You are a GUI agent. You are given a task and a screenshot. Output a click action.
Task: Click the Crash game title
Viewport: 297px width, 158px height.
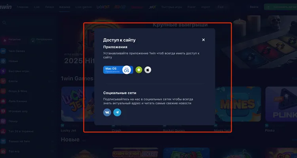pos(116,130)
